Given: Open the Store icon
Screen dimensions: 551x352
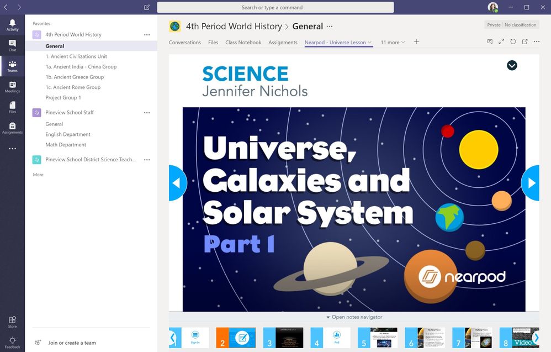Looking at the screenshot, I should pyautogui.click(x=12, y=322).
